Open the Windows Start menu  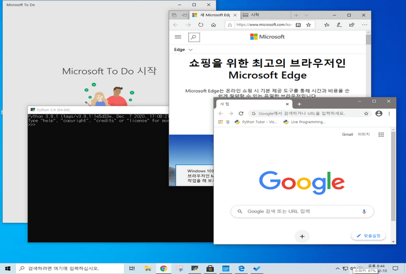tap(8, 269)
